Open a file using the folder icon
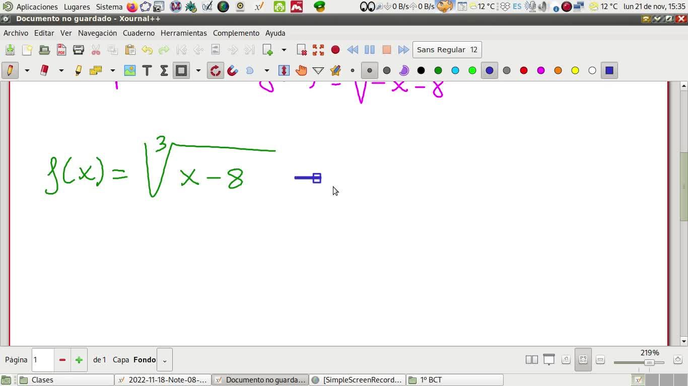 44,50
